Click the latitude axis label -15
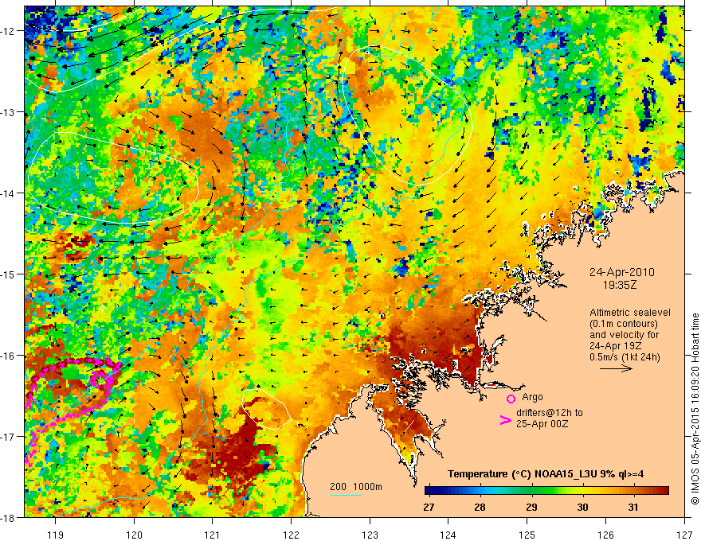The image size is (701, 541). [x=9, y=274]
